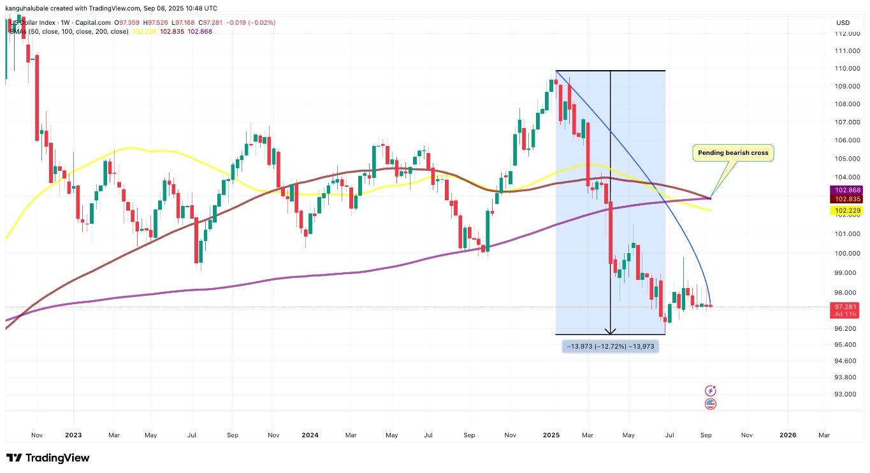Click the red 97.281 current price label
This screenshot has width=870, height=473.
tap(845, 307)
